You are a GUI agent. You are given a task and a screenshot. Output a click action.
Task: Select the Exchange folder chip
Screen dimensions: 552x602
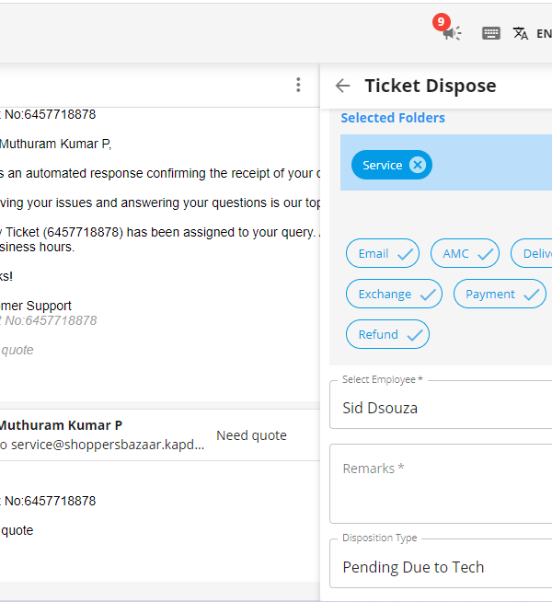pos(394,294)
